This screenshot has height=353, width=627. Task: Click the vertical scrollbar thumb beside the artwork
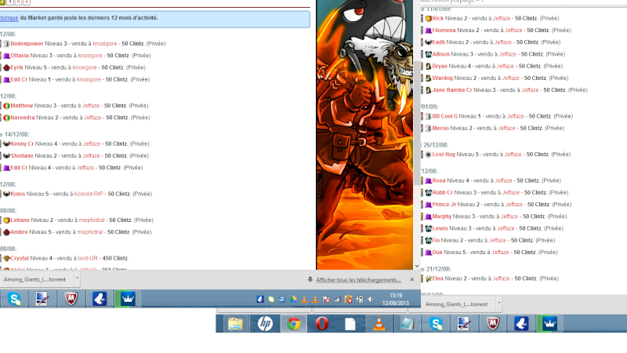click(417, 123)
